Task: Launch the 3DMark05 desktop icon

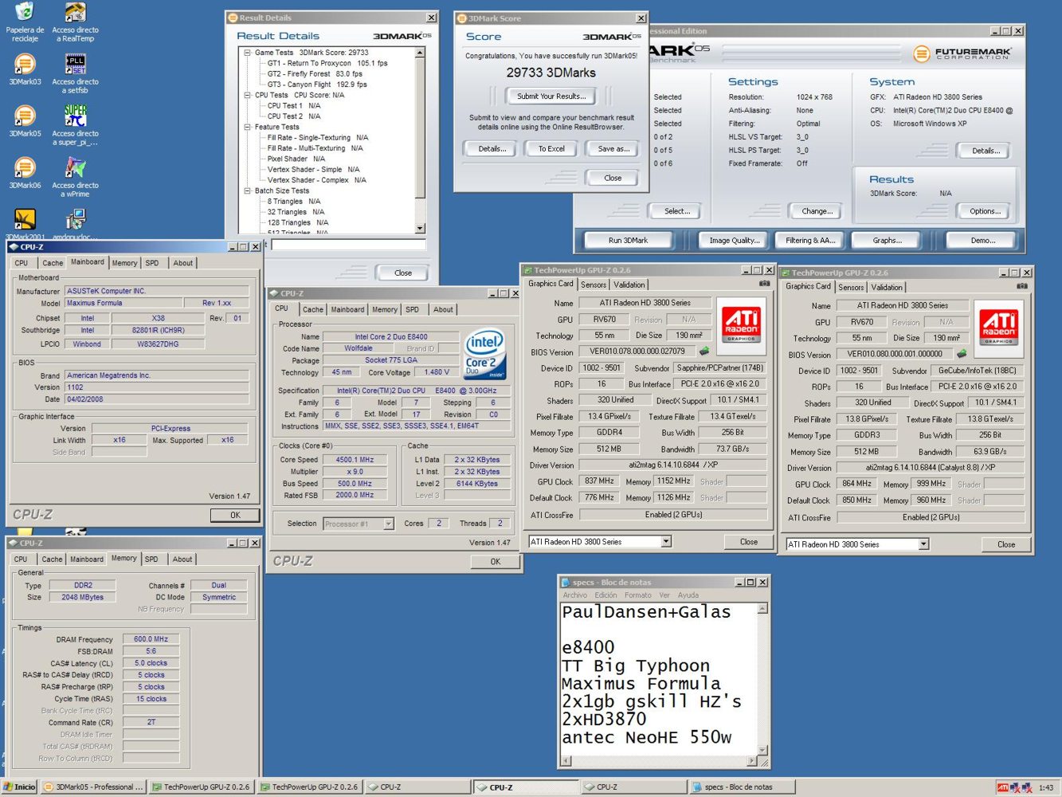Action: (x=25, y=120)
